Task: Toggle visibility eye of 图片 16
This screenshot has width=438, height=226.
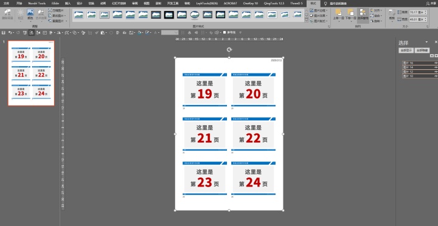Action: [x=436, y=63]
